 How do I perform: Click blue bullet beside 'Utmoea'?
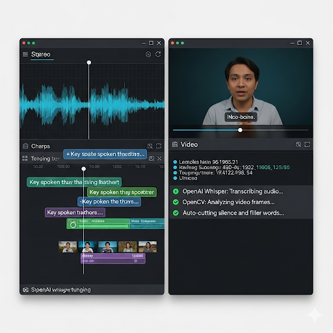pos(175,178)
